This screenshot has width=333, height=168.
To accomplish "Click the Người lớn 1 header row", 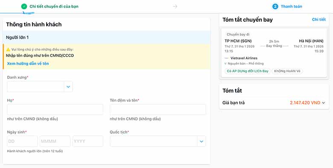I will (107, 37).
